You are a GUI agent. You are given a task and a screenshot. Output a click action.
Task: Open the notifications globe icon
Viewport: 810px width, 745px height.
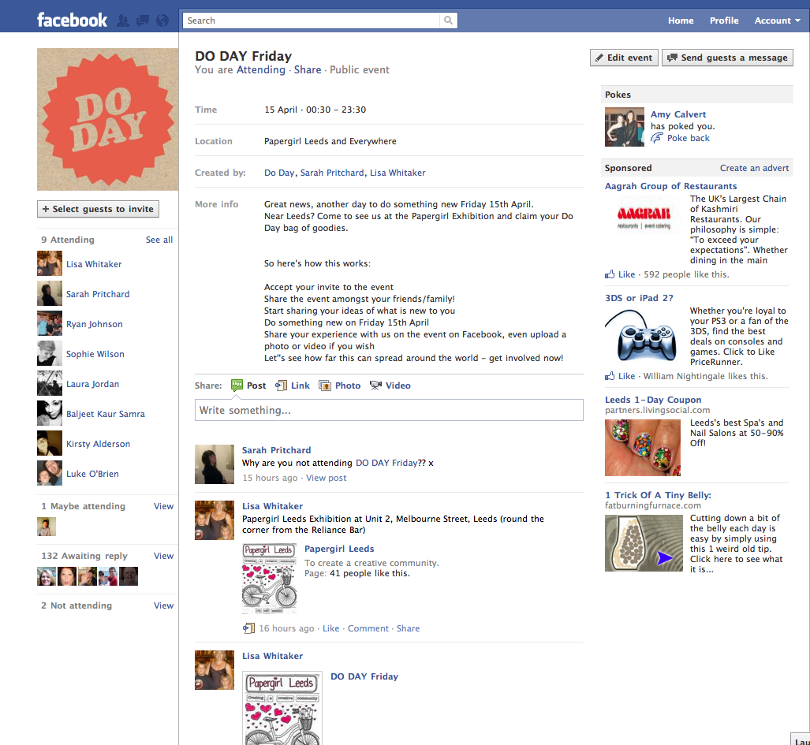click(x=162, y=20)
